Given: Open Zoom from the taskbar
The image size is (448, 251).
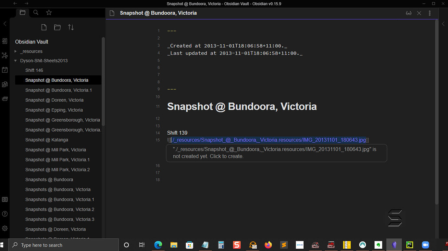Looking at the screenshot, I should pos(425,245).
